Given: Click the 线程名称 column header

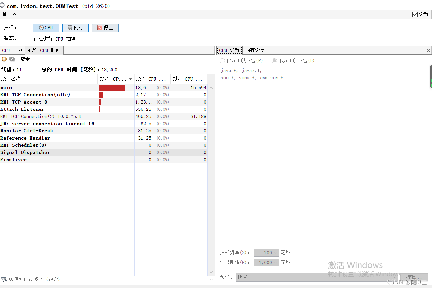Looking at the screenshot, I should click(x=49, y=79).
